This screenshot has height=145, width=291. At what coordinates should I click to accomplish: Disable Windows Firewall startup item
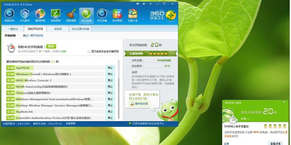(x=110, y=74)
